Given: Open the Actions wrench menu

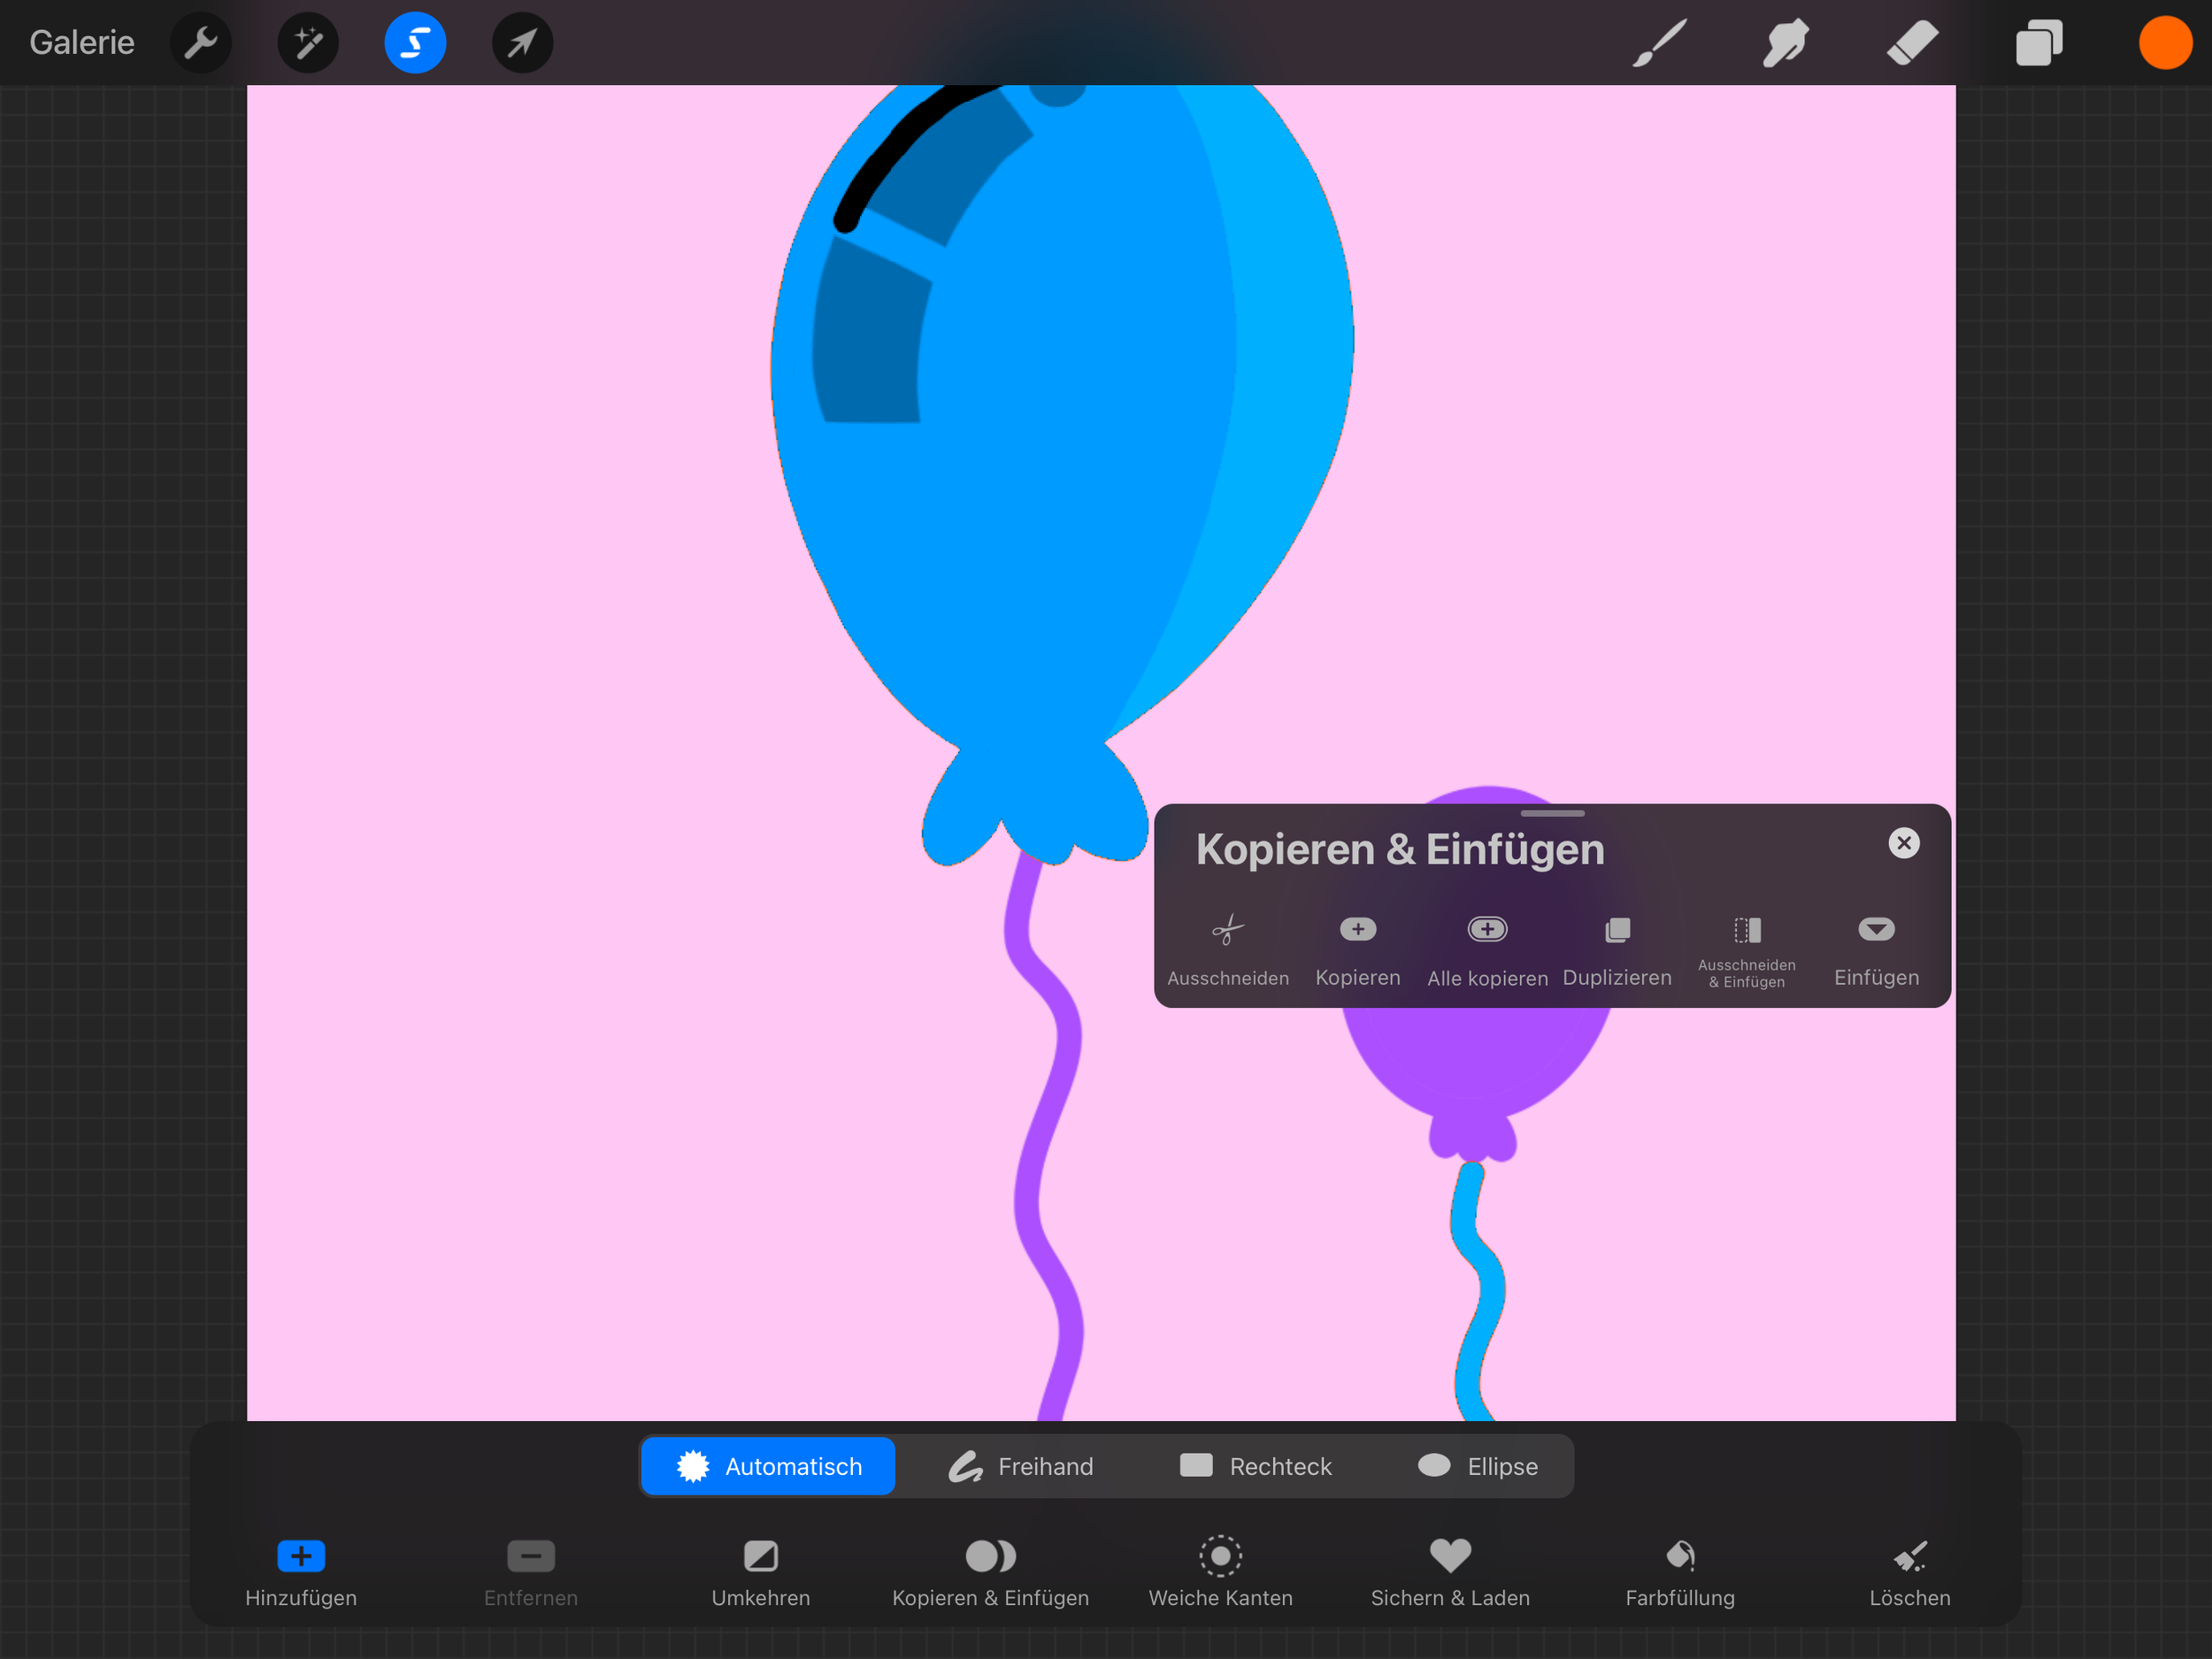Looking at the screenshot, I should (x=200, y=42).
